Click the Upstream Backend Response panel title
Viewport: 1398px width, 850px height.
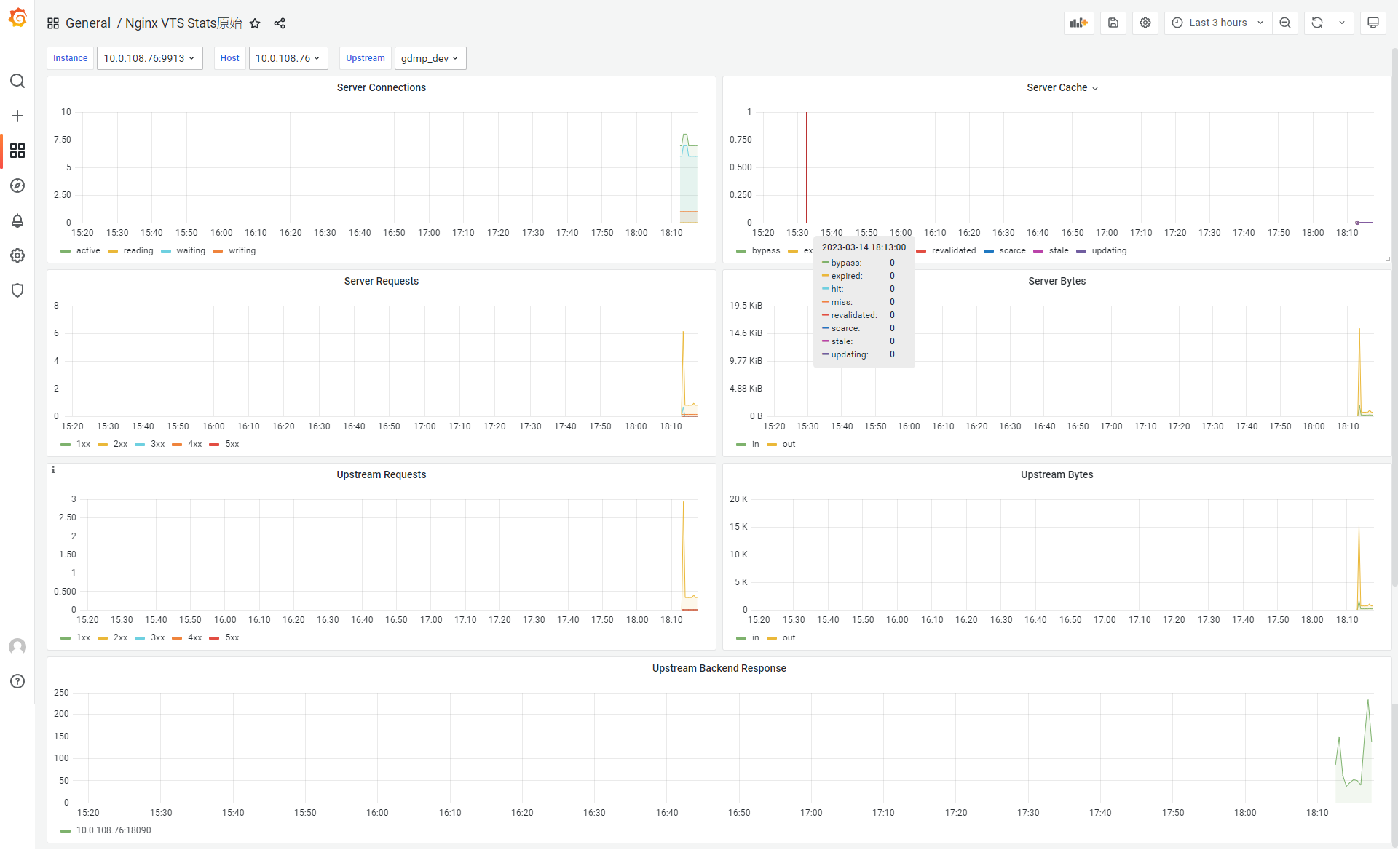[719, 668]
